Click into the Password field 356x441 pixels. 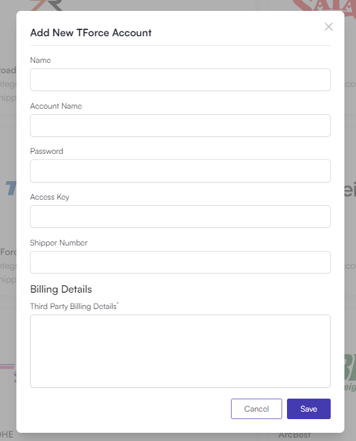(x=180, y=171)
